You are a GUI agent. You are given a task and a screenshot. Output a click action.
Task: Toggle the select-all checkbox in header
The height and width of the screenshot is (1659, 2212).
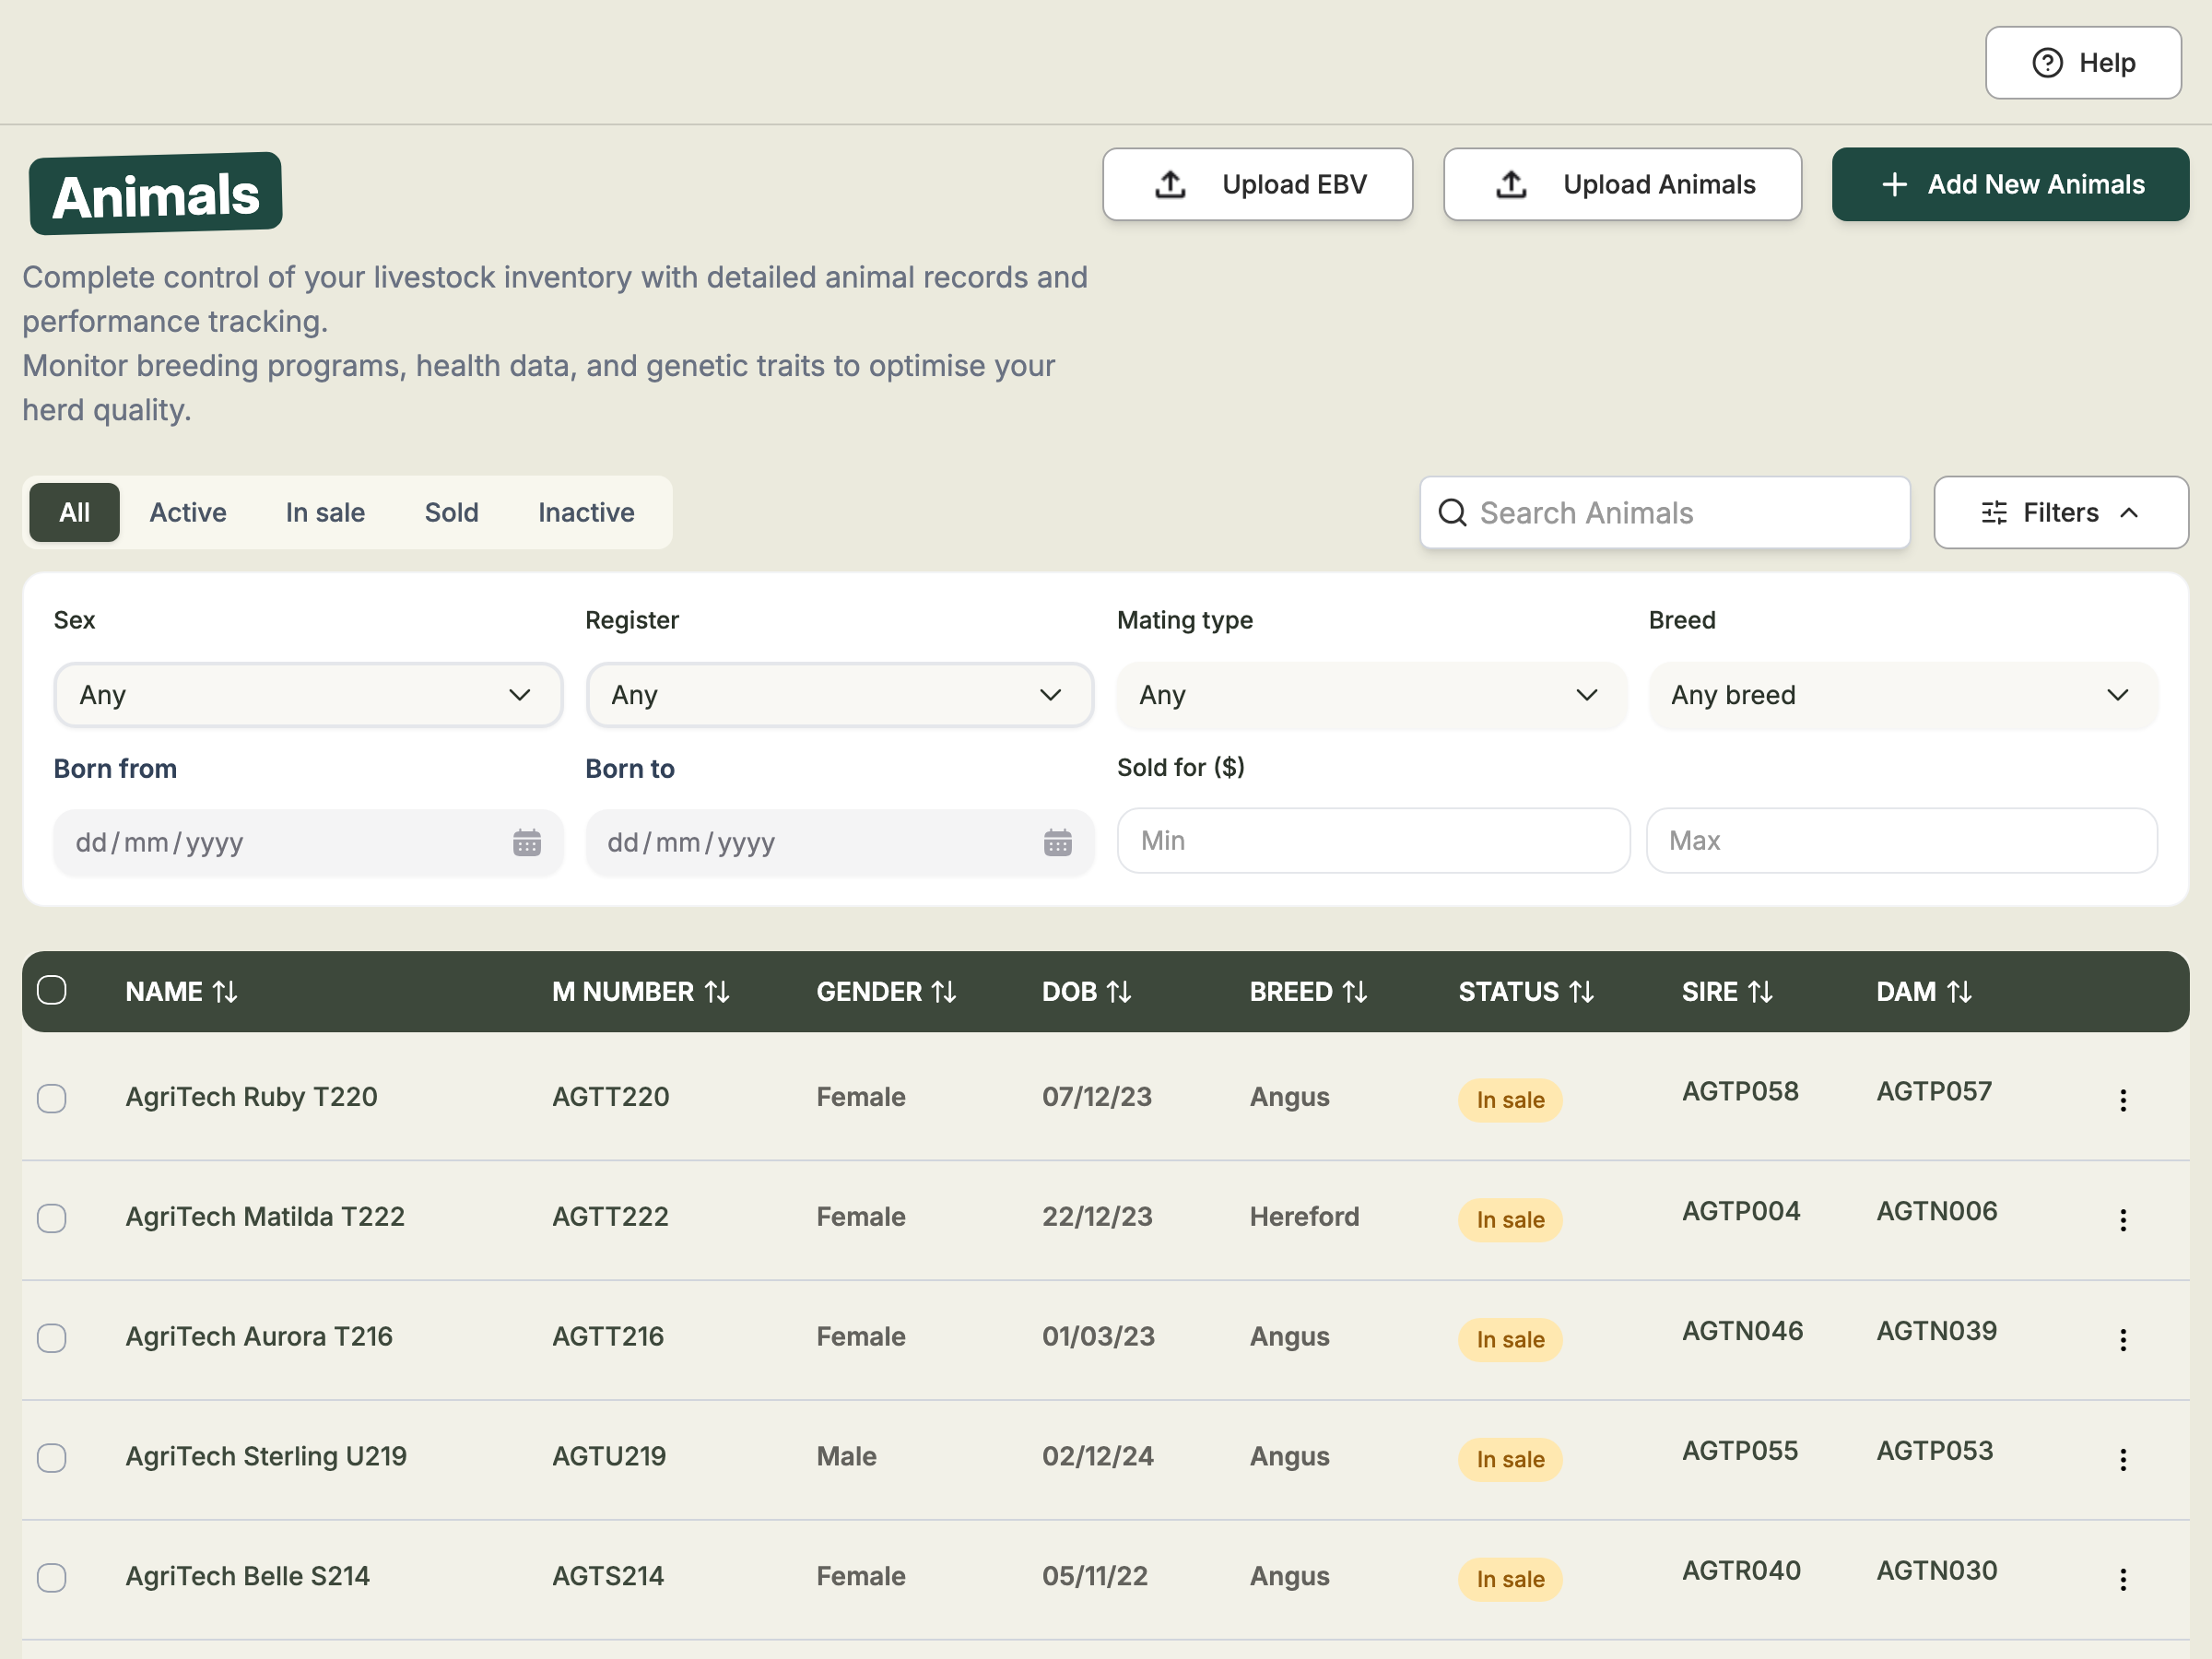point(52,990)
